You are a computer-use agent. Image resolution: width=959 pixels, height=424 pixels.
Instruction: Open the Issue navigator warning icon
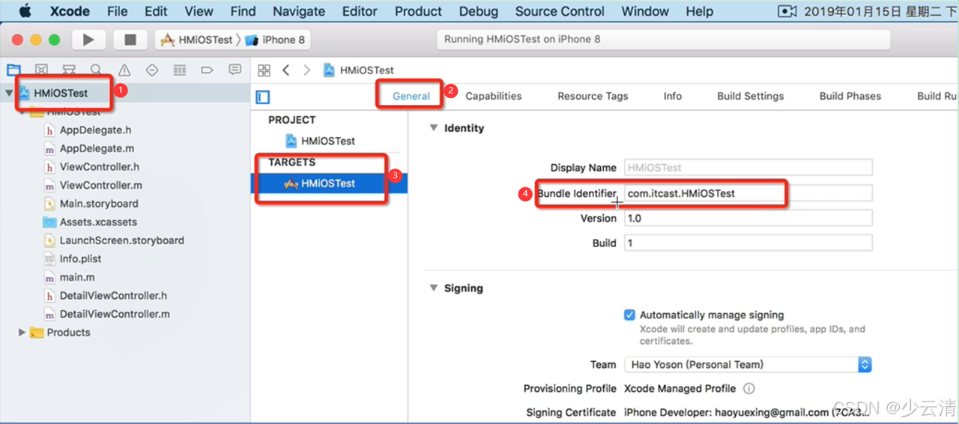tap(124, 70)
